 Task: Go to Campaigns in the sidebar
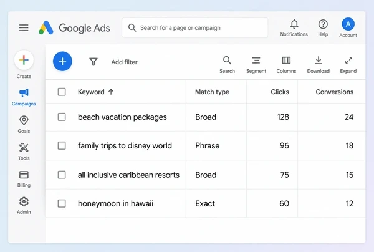[24, 97]
